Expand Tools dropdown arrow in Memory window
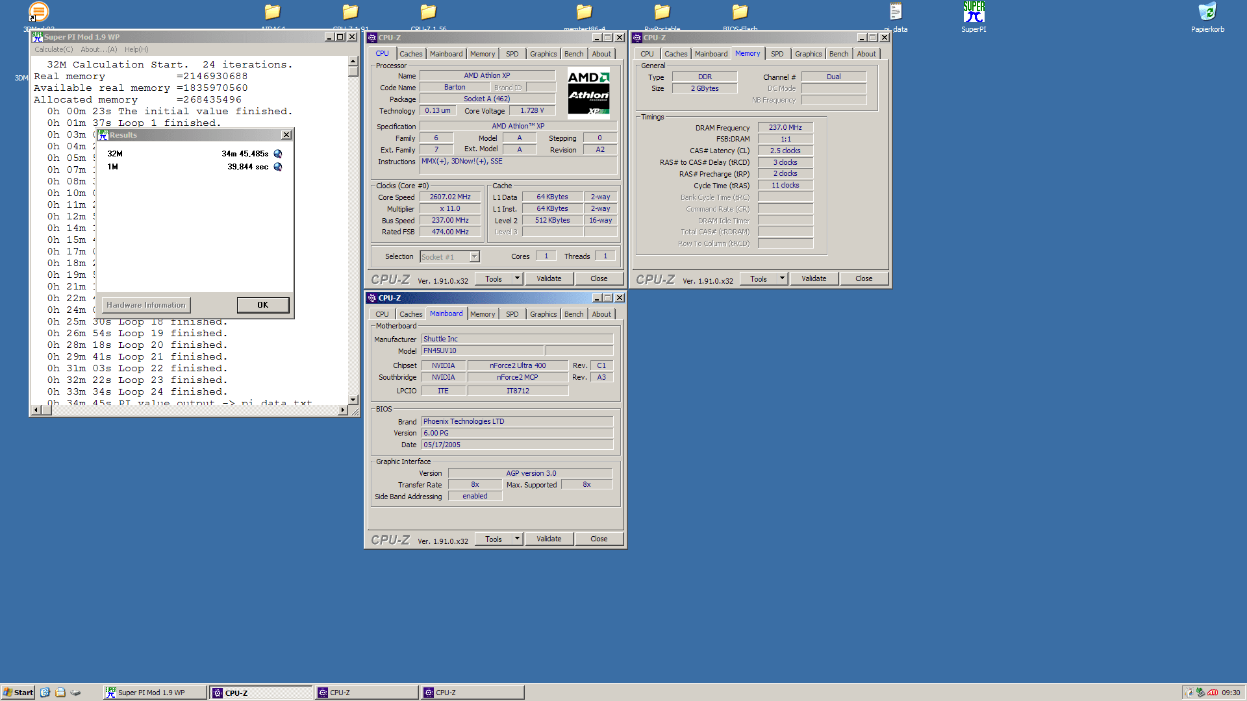This screenshot has width=1247, height=701. [782, 278]
